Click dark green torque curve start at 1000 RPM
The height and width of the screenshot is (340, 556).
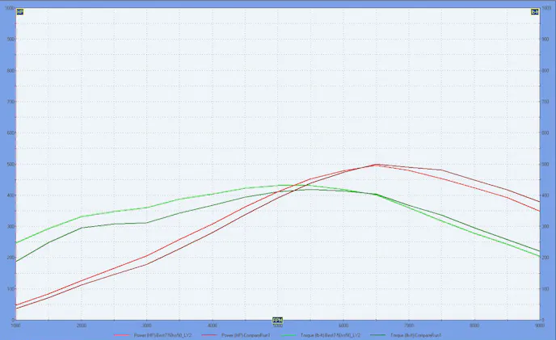(x=17, y=261)
